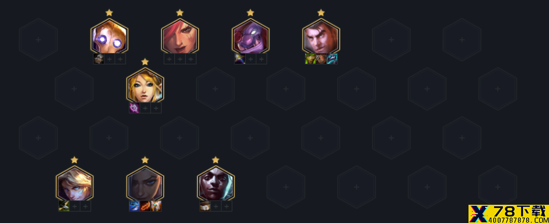Click the blue first item under the hooded champion
Viewport: 549px width, 223px height.
coord(134,206)
